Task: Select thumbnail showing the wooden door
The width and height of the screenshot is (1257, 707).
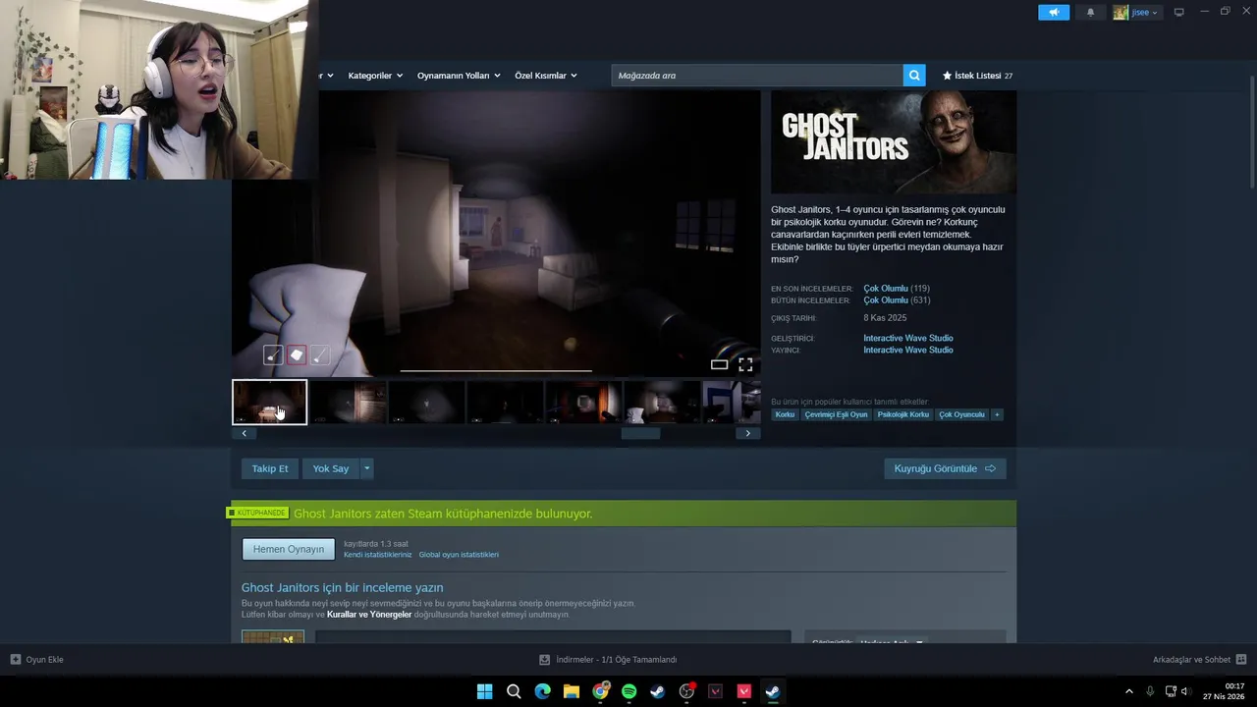Action: (x=348, y=402)
